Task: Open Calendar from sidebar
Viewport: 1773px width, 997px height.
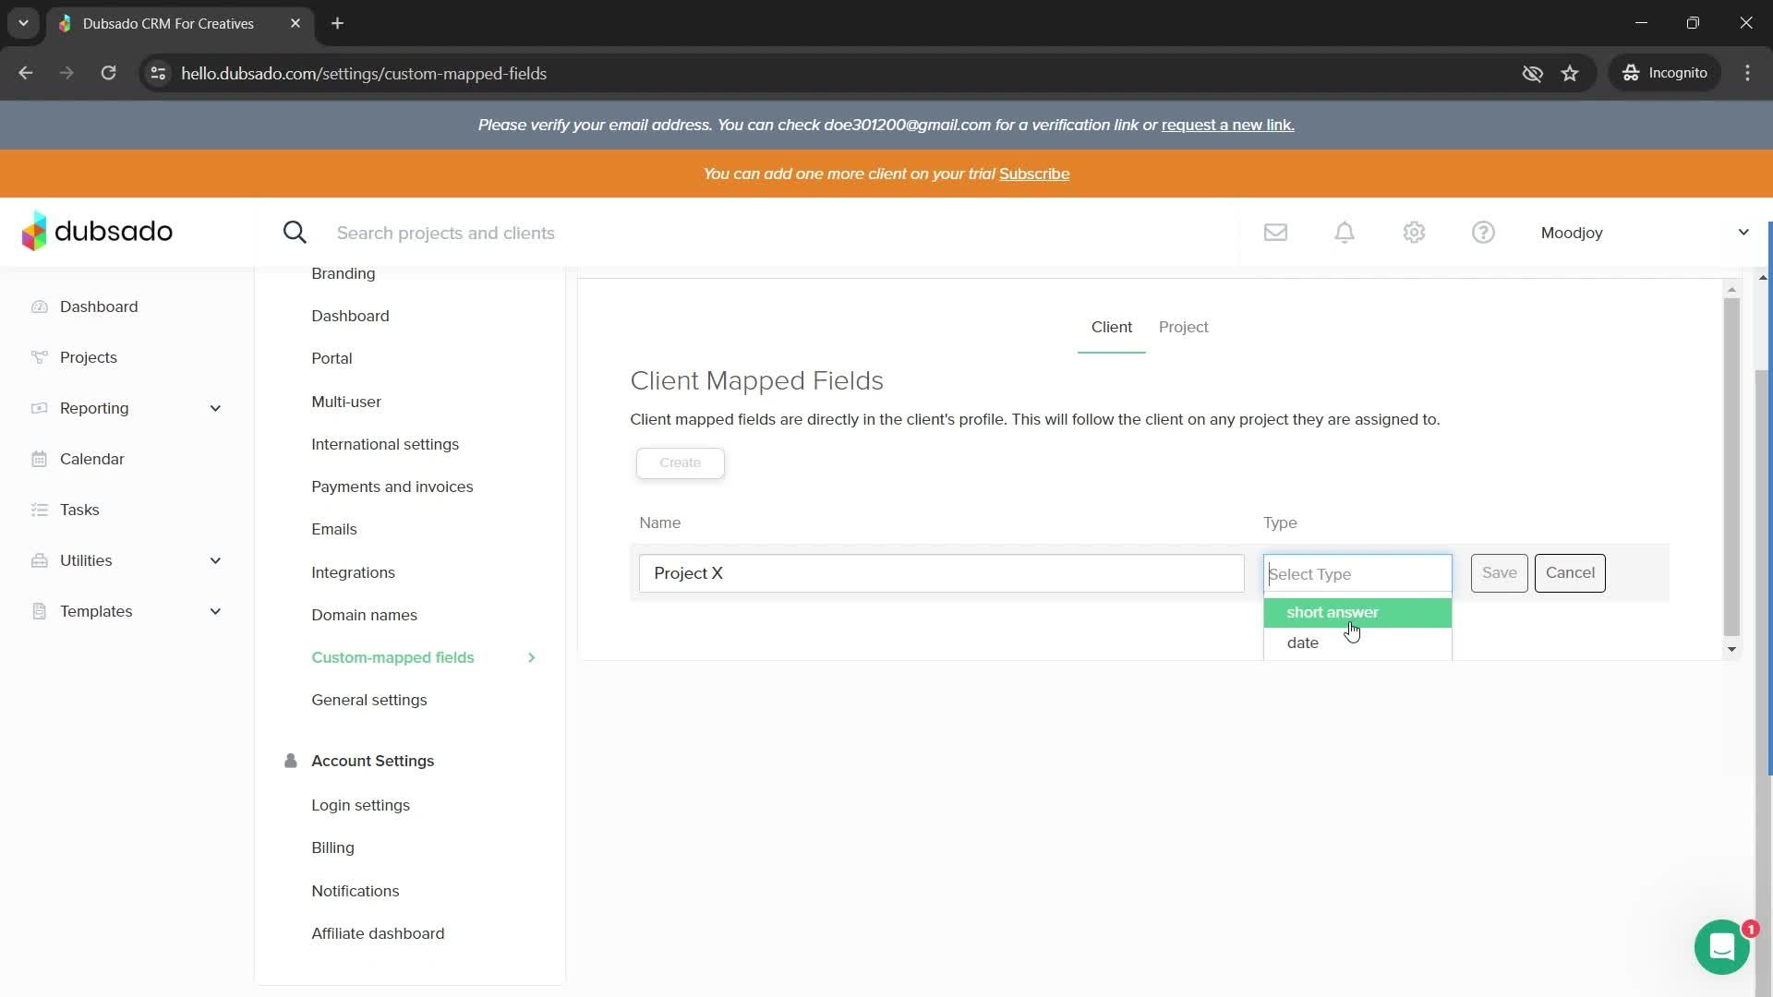Action: [91, 459]
